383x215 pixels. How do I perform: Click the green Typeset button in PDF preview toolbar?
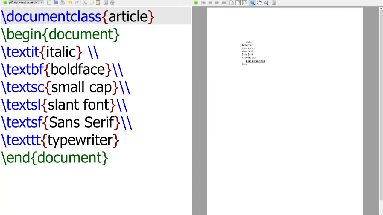pyautogui.click(x=196, y=3)
